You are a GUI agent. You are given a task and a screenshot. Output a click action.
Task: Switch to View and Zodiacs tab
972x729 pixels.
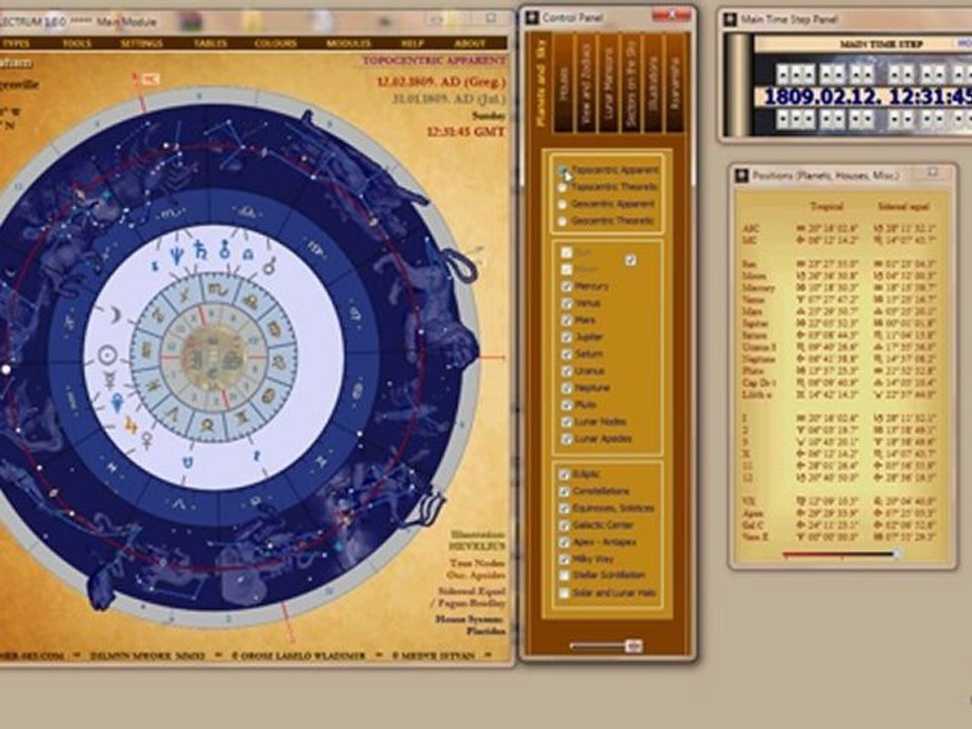(x=586, y=84)
